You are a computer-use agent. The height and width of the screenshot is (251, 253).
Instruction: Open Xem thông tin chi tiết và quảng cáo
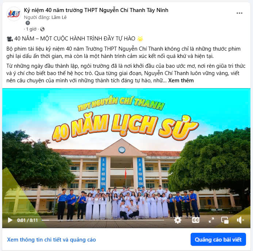51,240
